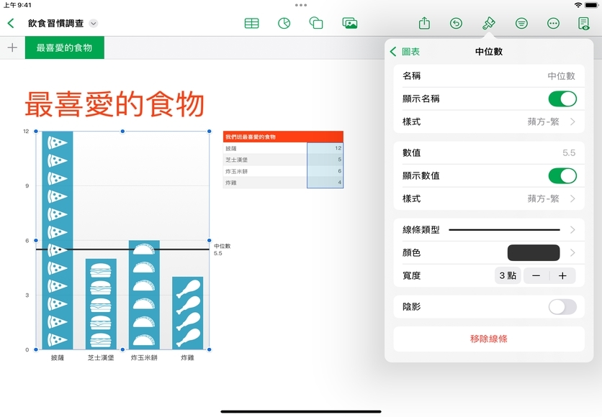Screen dimensions: 602x417
Task: Open the dark 顏色 swatch
Action: 534,253
